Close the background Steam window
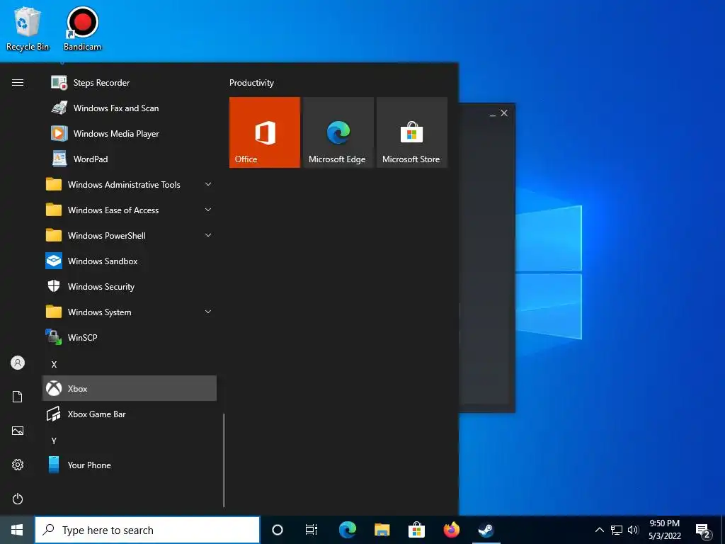Image resolution: width=725 pixels, height=544 pixels. pos(504,113)
